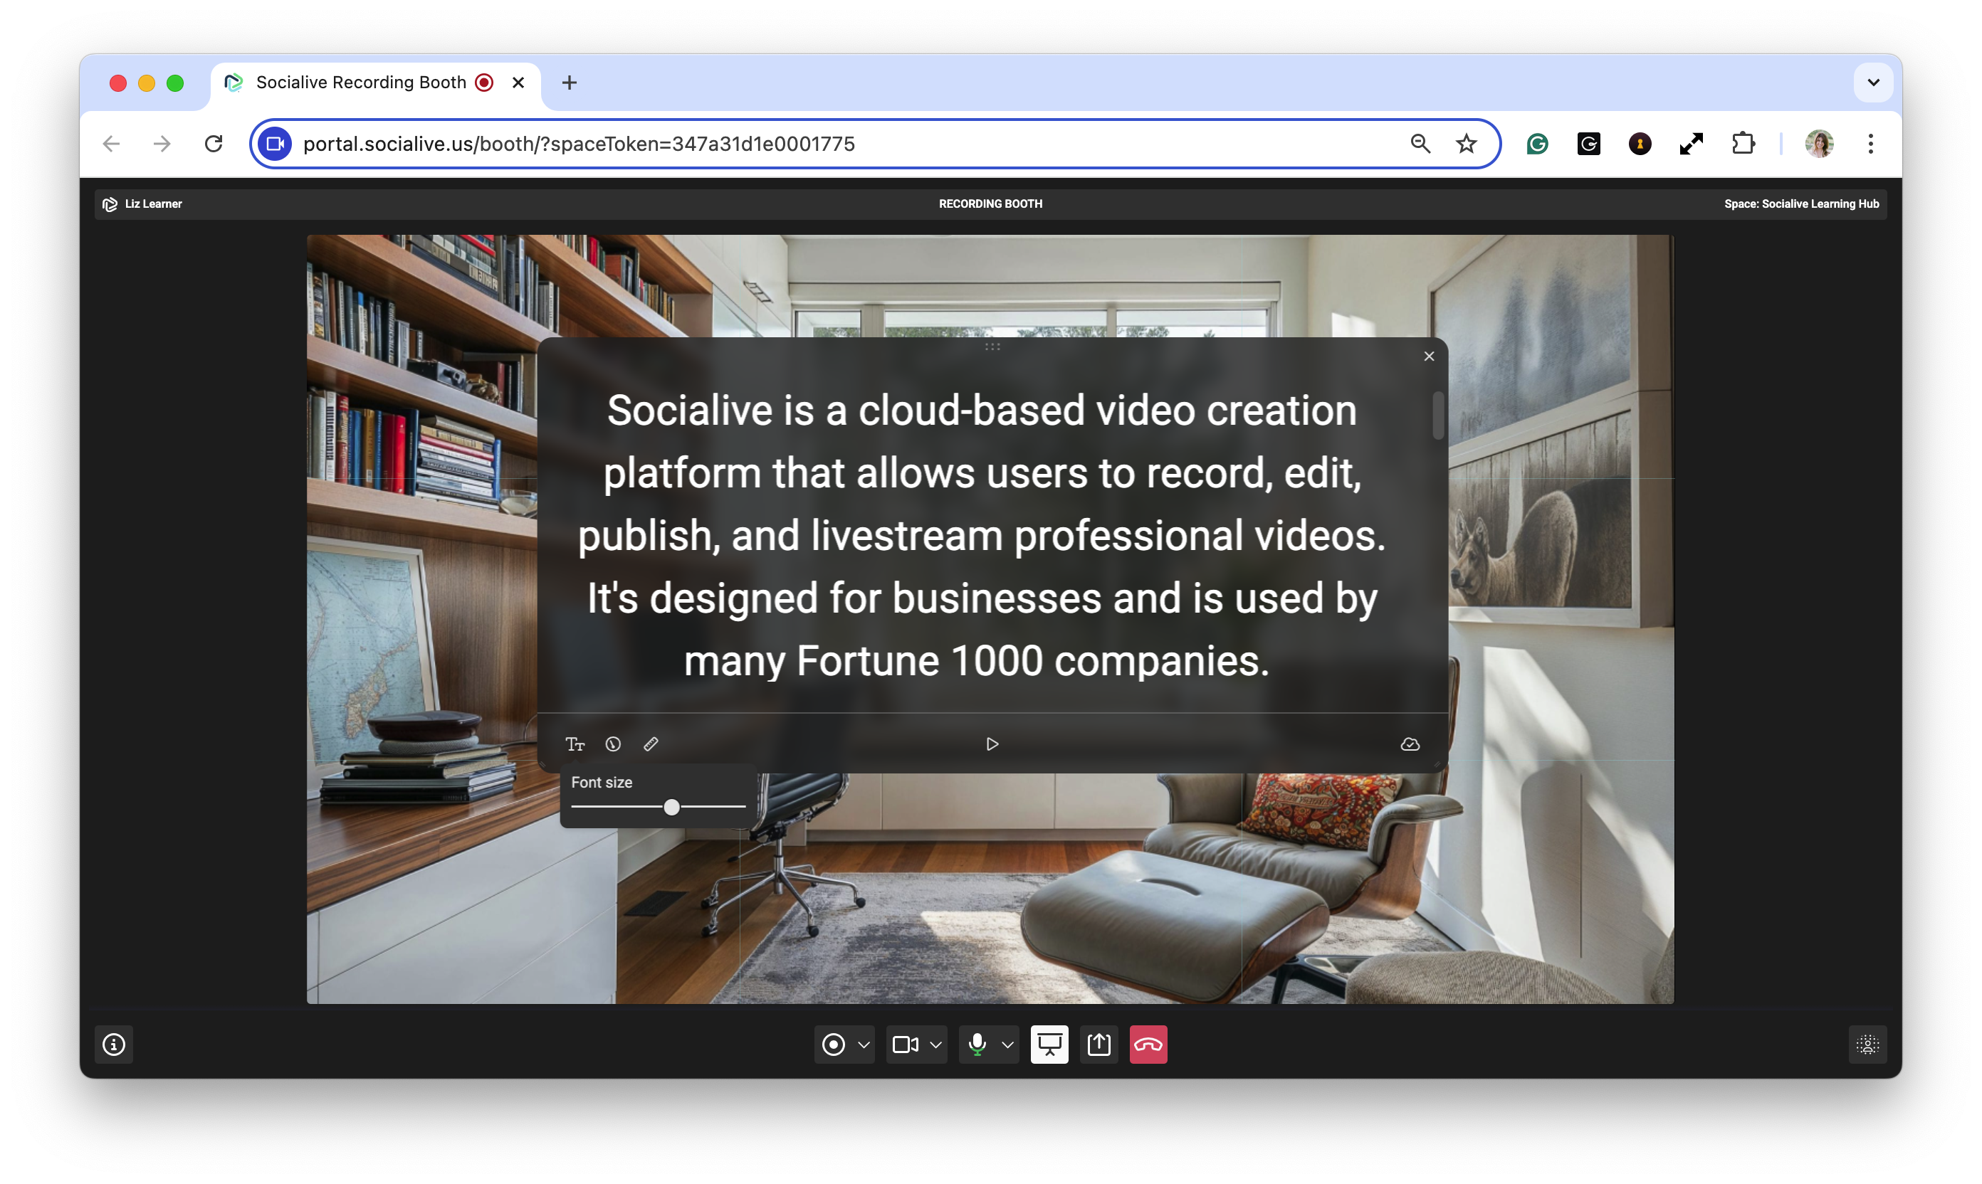Image resolution: width=1982 pixels, height=1184 pixels.
Task: Expand the microphone options dropdown arrow
Action: [x=1007, y=1045]
